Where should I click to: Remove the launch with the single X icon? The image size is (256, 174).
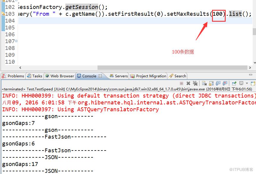[x=188, y=84]
